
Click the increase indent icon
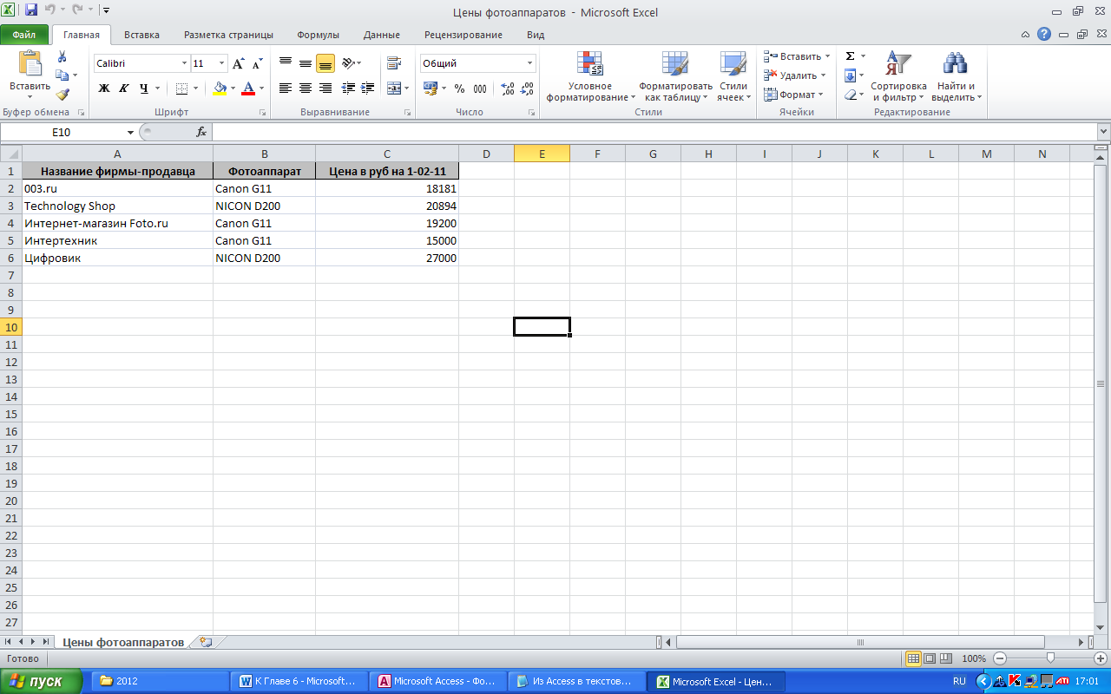tap(367, 88)
